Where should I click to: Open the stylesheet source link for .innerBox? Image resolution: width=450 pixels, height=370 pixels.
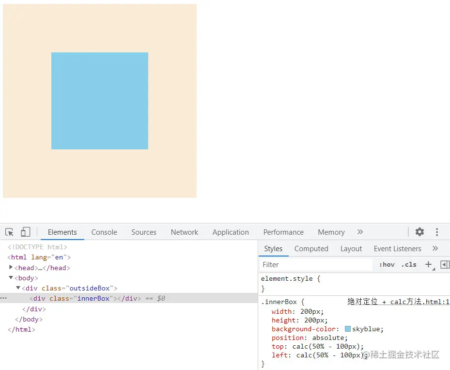tap(398, 301)
